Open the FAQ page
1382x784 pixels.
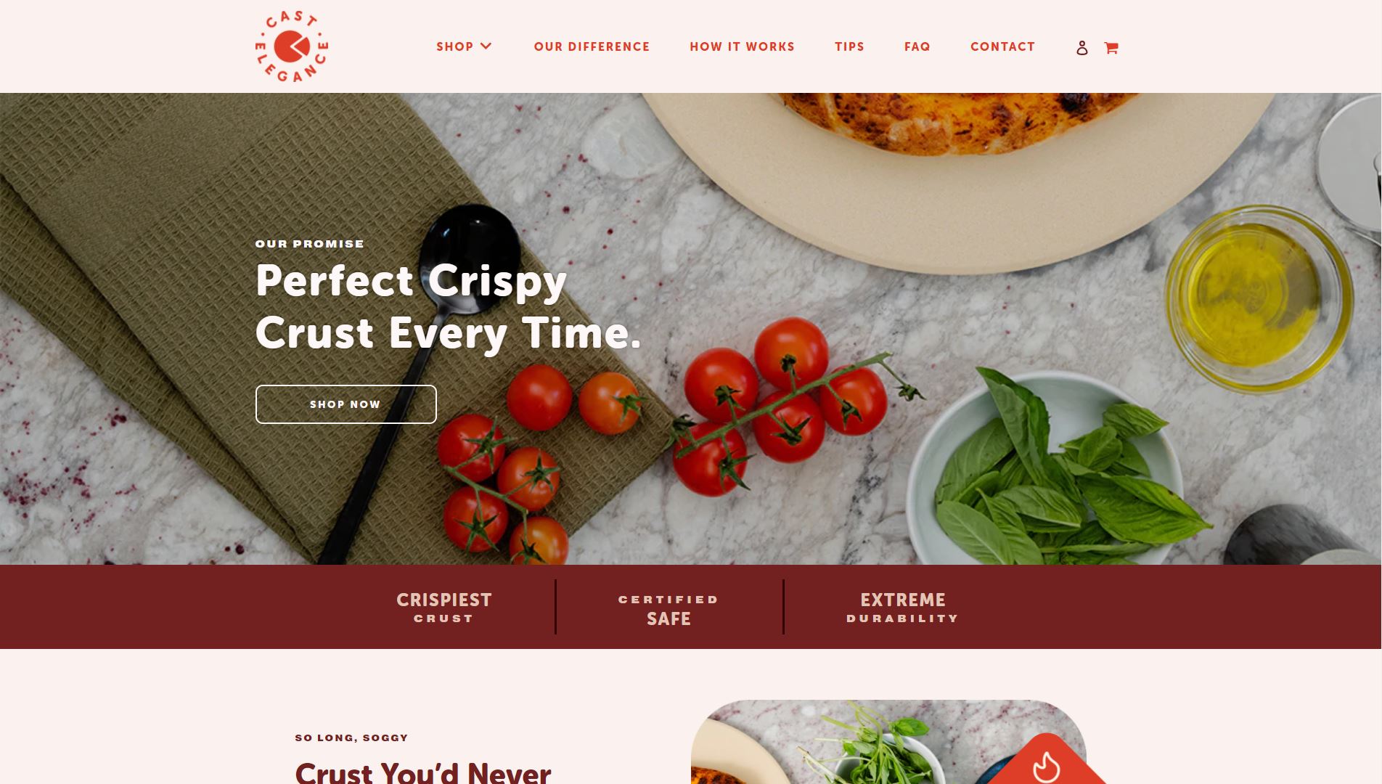(x=917, y=46)
